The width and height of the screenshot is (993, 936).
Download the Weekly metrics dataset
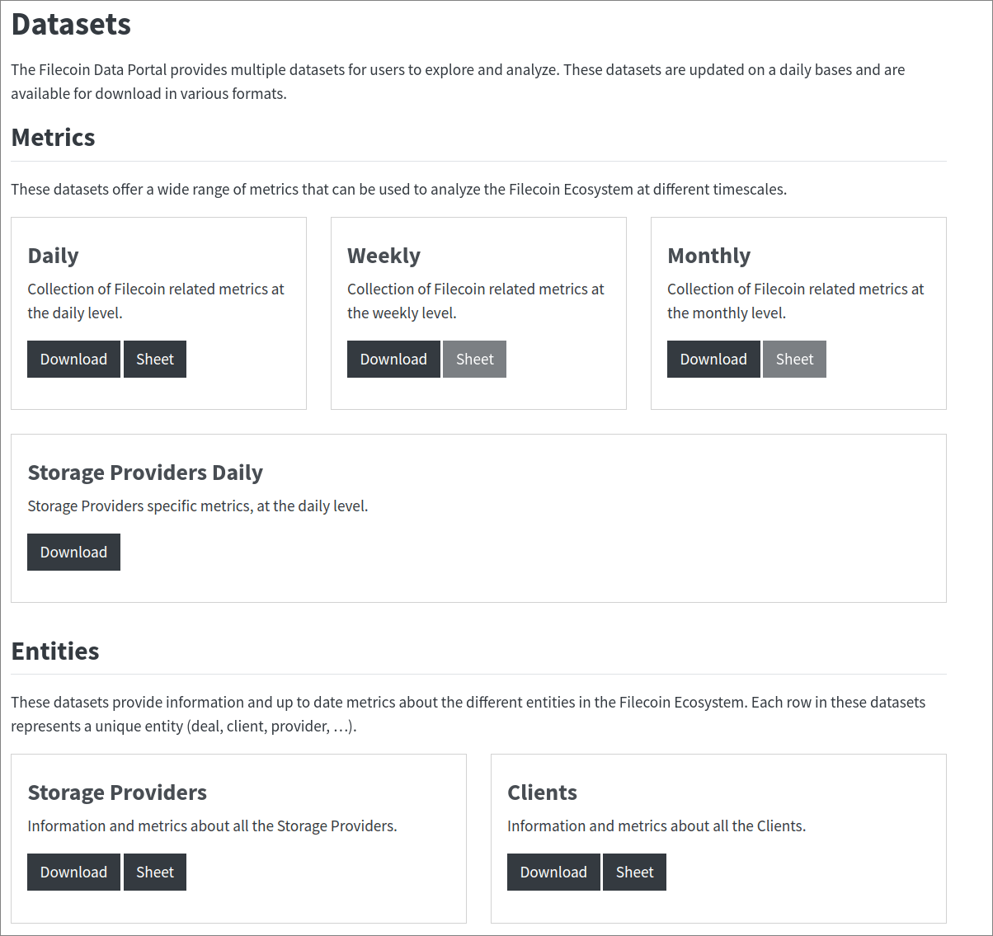pos(393,360)
